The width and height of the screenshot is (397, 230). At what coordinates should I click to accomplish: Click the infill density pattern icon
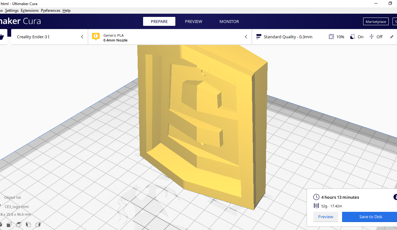pyautogui.click(x=331, y=37)
